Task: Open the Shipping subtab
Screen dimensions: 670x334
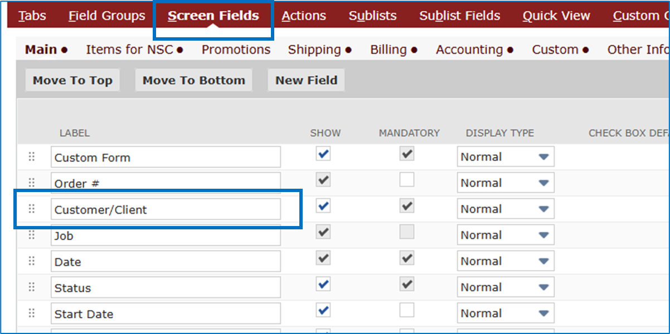Action: [x=319, y=50]
